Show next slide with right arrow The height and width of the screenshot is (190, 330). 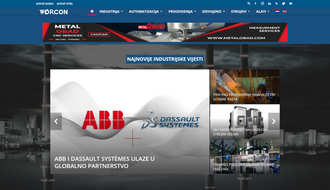click(274, 121)
